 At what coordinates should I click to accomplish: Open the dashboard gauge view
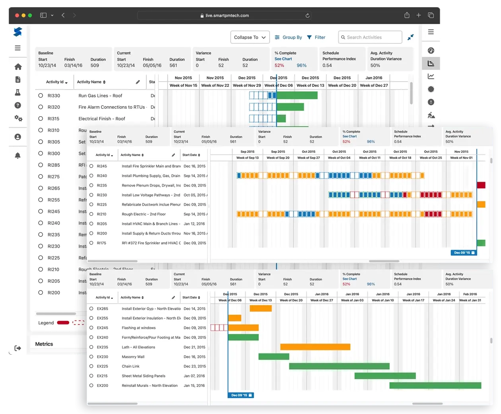(431, 50)
